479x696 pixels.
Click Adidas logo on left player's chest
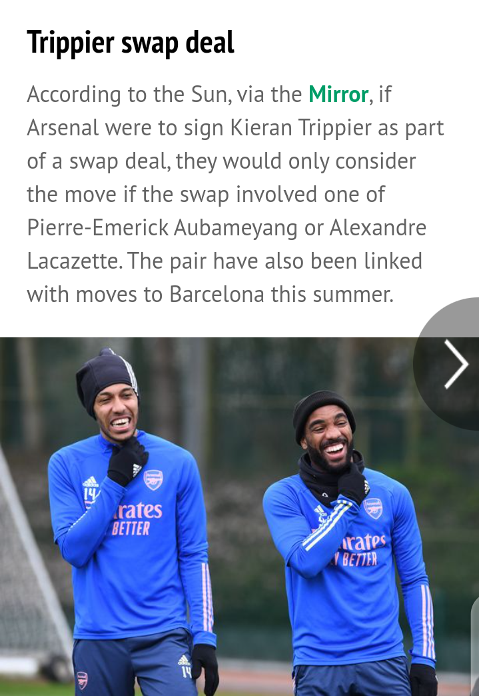click(x=90, y=482)
